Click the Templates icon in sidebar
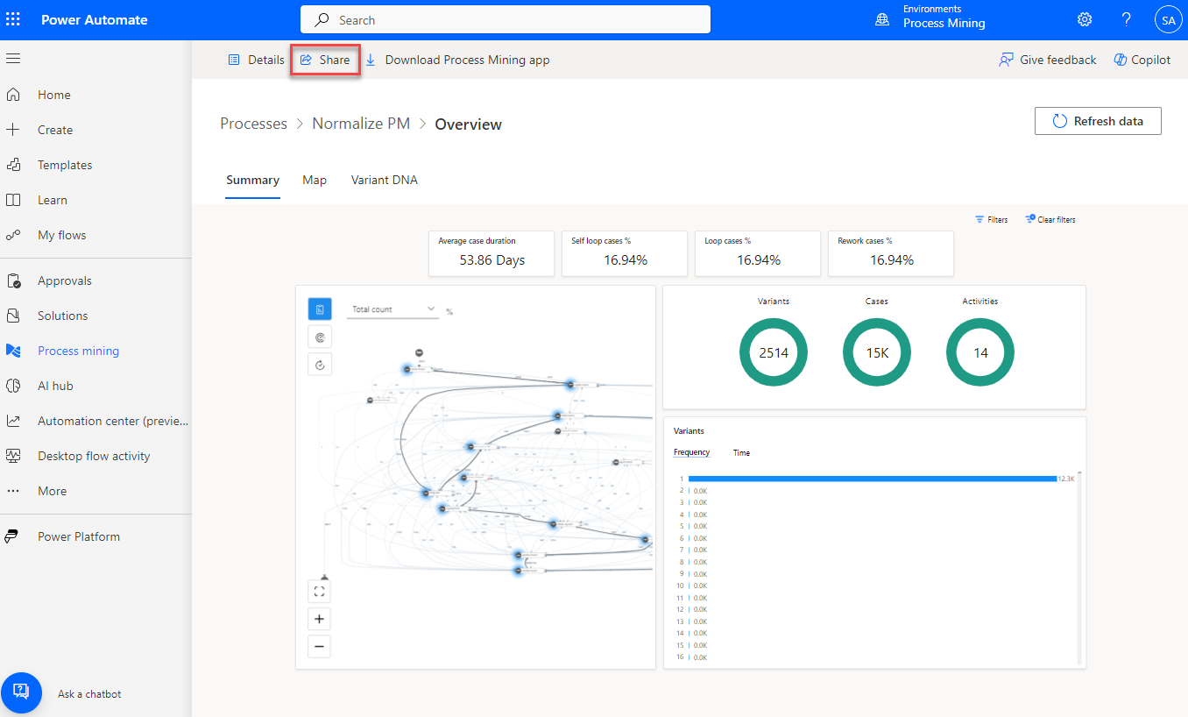 coord(13,165)
